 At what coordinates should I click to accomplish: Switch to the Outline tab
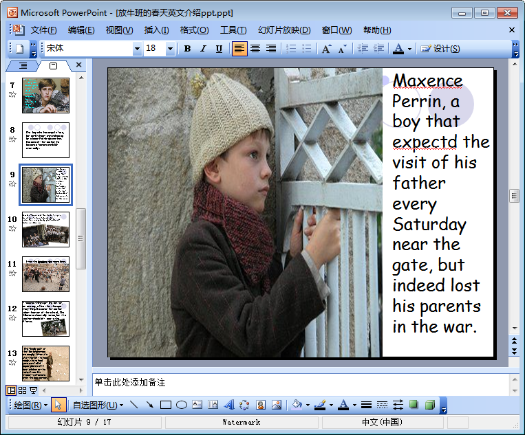23,65
